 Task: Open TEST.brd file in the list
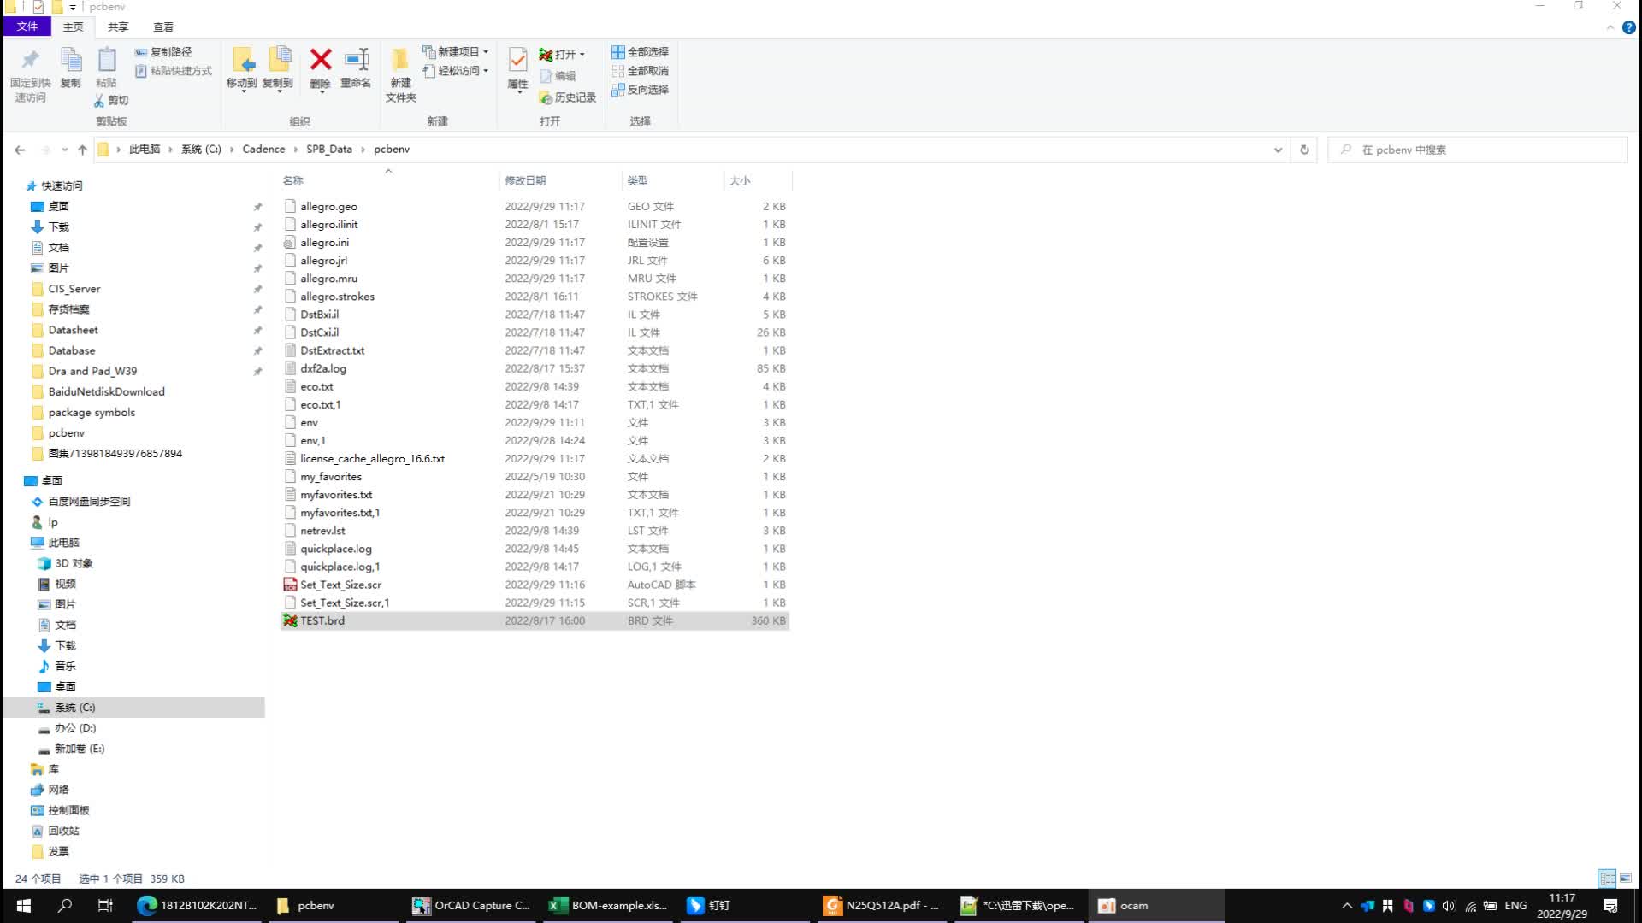pos(323,620)
